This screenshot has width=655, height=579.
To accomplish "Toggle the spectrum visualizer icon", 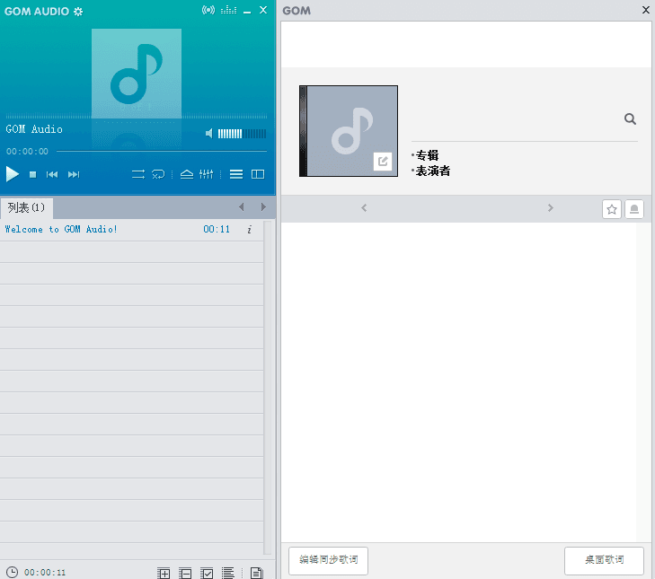I will tap(228, 10).
